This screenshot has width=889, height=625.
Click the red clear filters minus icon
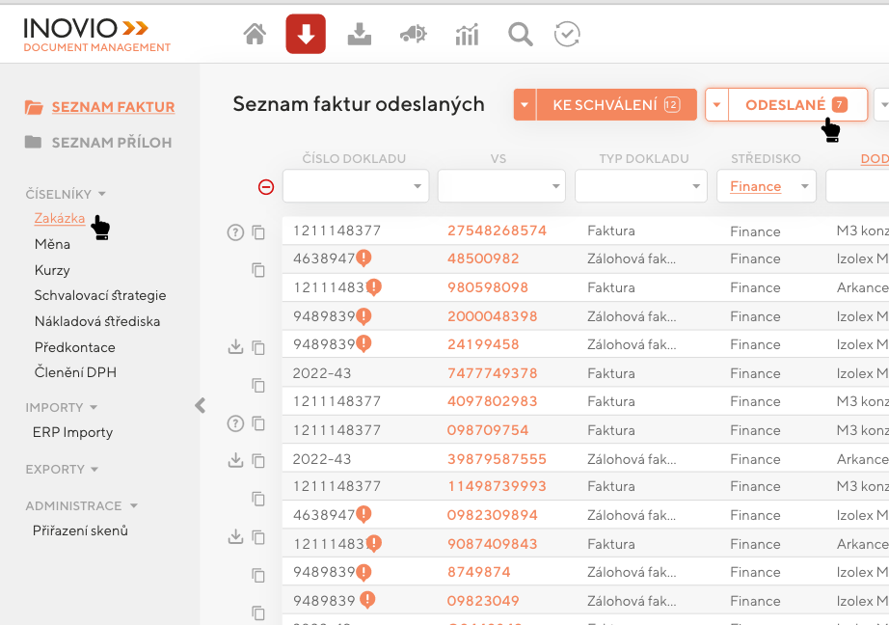point(266,187)
